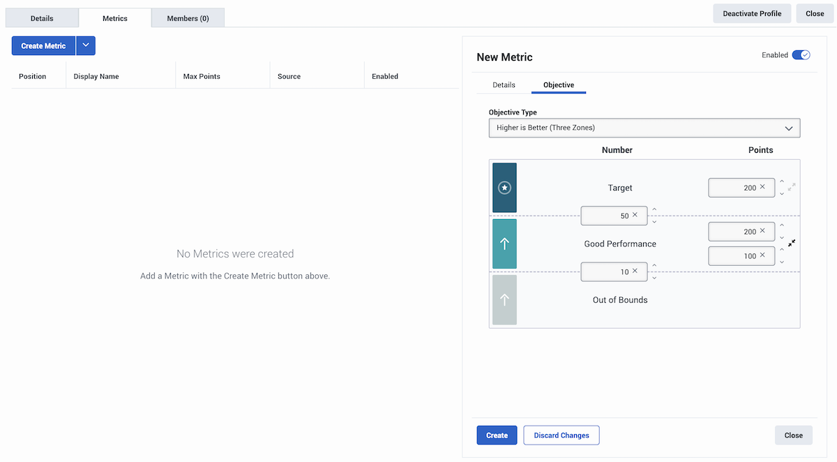Switch to the Members tab
The height and width of the screenshot is (462, 837).
(x=188, y=18)
